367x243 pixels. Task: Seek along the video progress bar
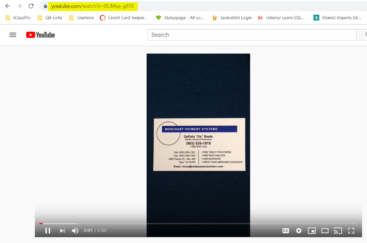tap(198, 224)
